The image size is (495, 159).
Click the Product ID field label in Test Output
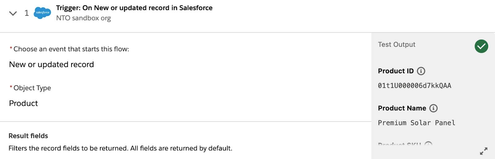tap(396, 71)
